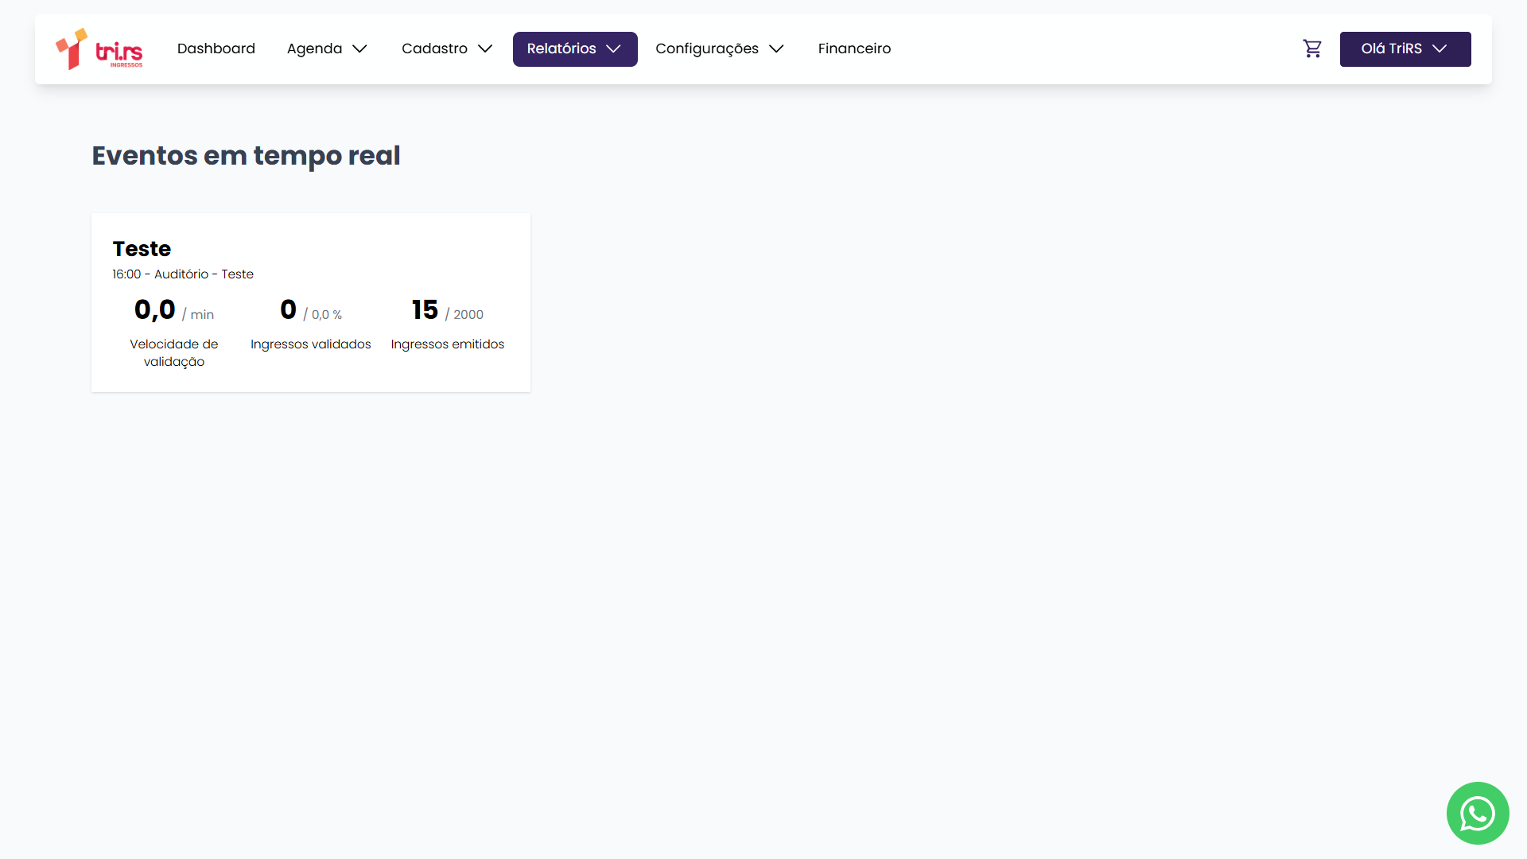Click the Tri.rs Ingressos logo
This screenshot has width=1527, height=859.
click(99, 49)
